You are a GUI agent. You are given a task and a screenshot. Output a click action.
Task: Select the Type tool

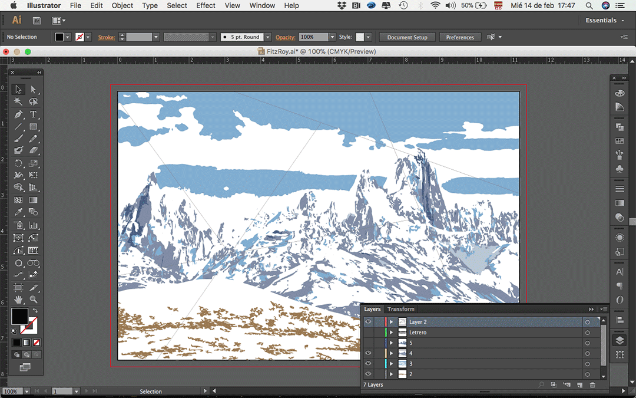pyautogui.click(x=33, y=114)
